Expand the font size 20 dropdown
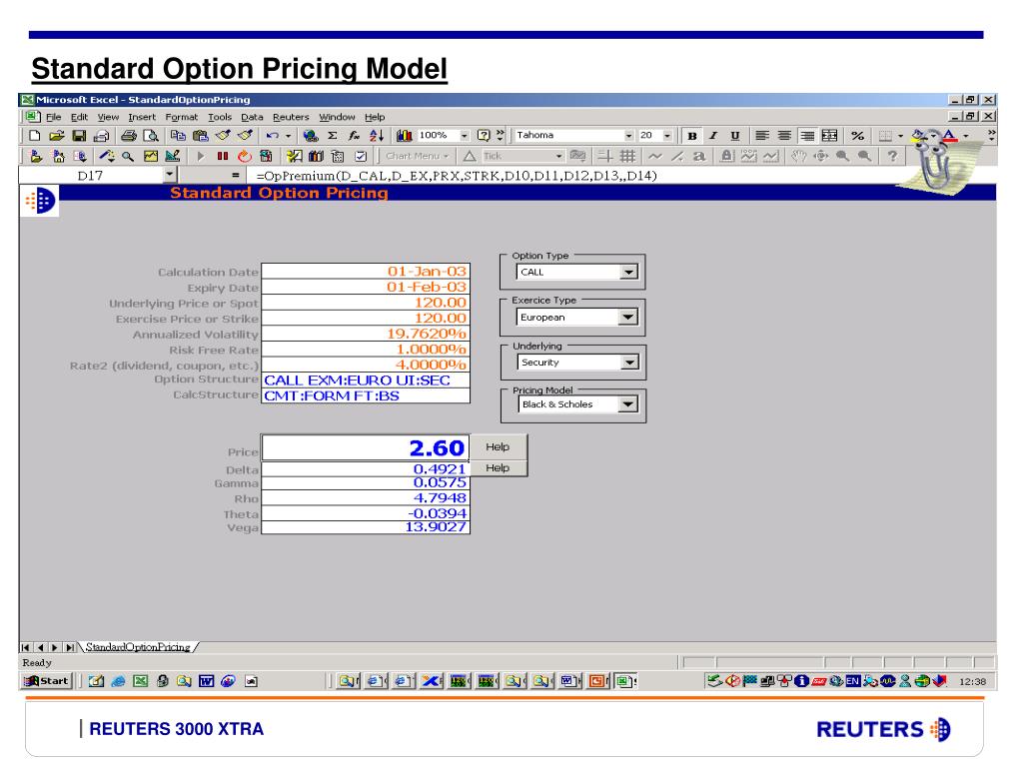 pyautogui.click(x=667, y=135)
